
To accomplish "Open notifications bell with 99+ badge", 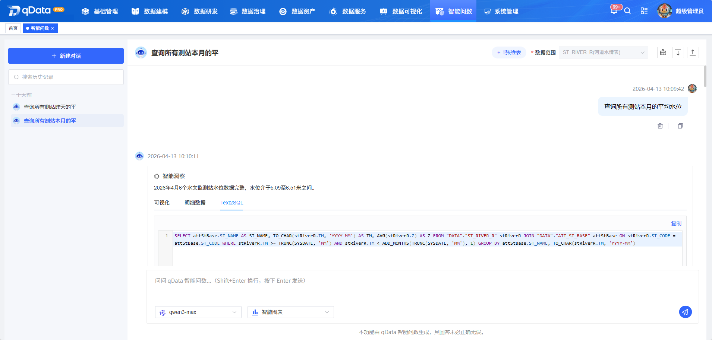I will (x=614, y=10).
